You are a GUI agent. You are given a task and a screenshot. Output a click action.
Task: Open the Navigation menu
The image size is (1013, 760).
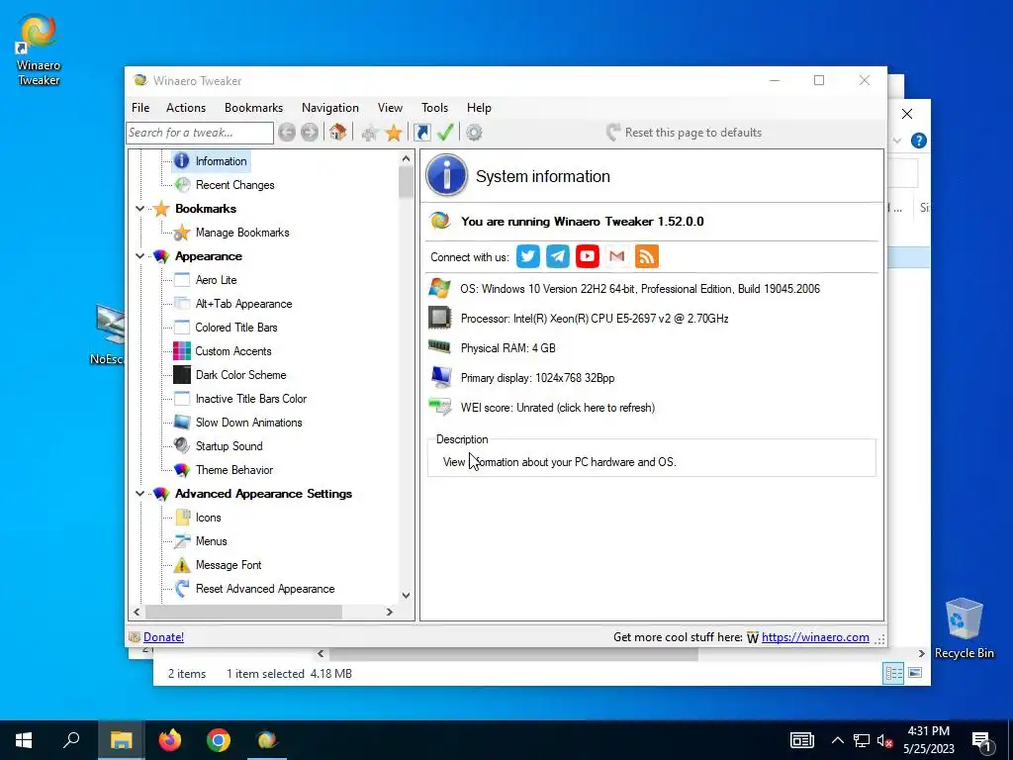coord(330,108)
